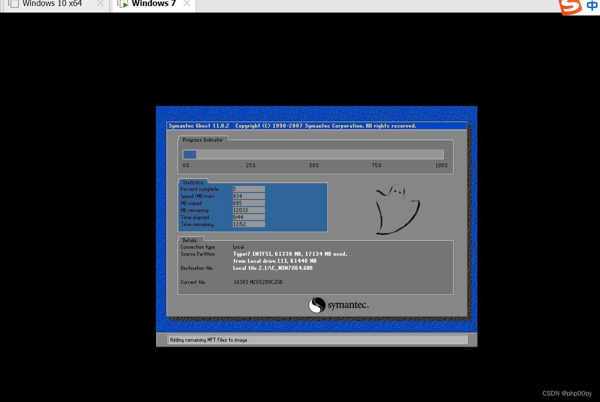
Task: Click the MB copied value 685
Action: (x=249, y=203)
